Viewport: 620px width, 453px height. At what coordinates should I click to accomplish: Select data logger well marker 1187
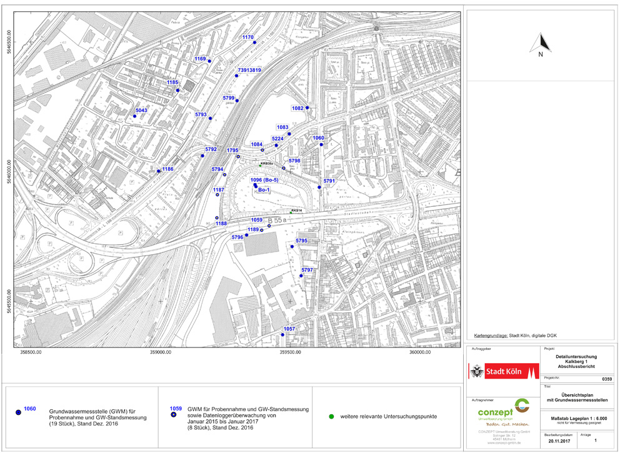[x=217, y=195]
